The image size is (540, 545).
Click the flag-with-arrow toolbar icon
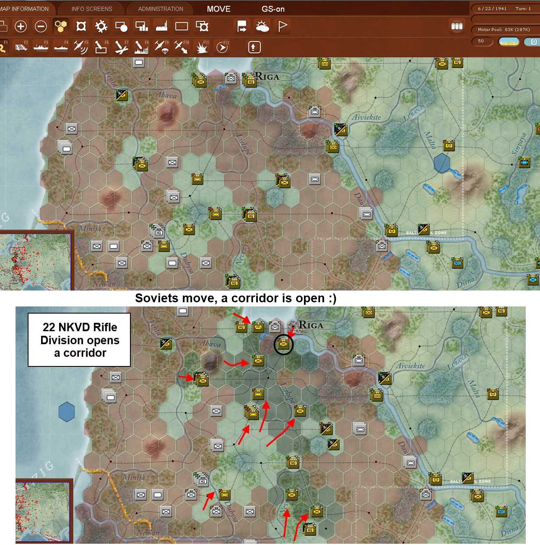(x=242, y=26)
